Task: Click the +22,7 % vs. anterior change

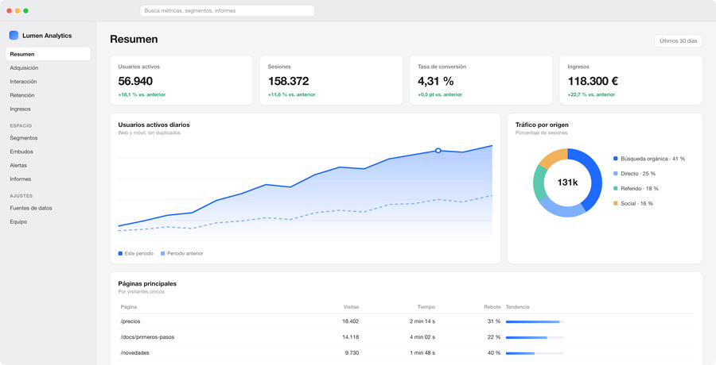Action: (x=591, y=94)
